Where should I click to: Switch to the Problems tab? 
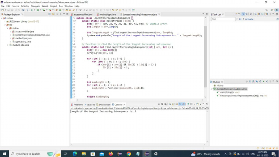coord(78,105)
